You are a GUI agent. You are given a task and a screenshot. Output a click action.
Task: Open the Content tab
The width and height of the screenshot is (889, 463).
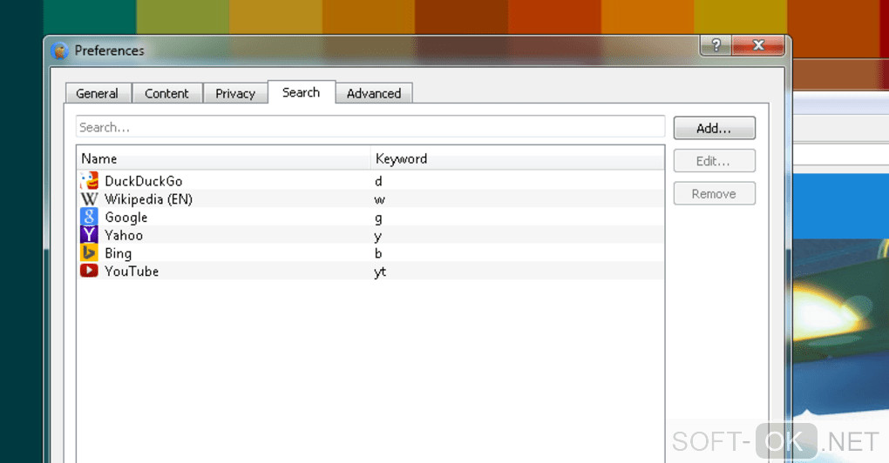pyautogui.click(x=166, y=94)
